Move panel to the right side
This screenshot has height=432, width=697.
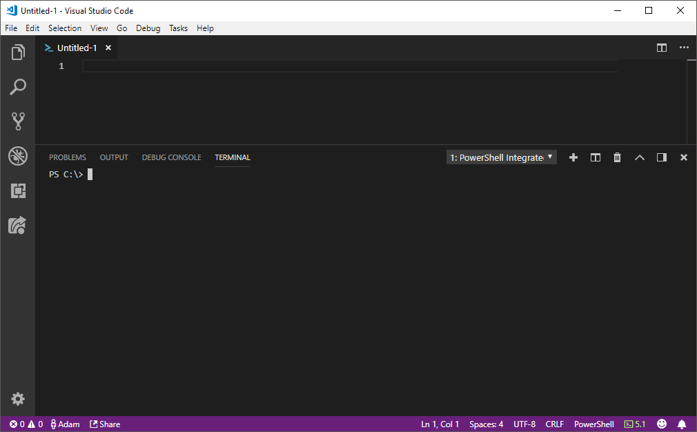click(x=661, y=157)
